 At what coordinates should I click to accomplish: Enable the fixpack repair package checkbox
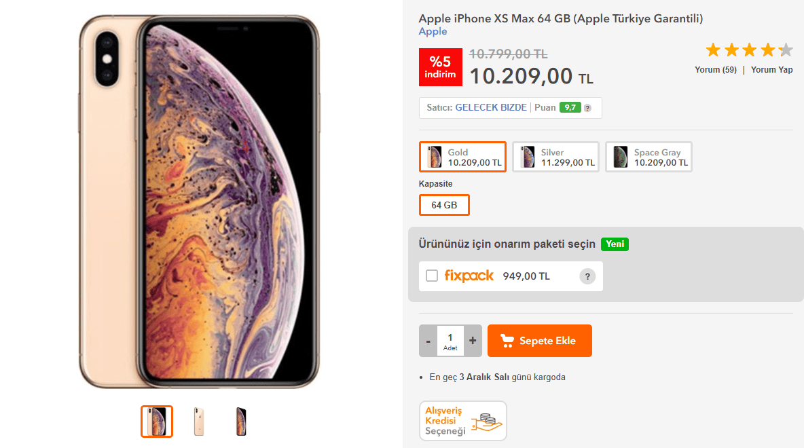(431, 276)
